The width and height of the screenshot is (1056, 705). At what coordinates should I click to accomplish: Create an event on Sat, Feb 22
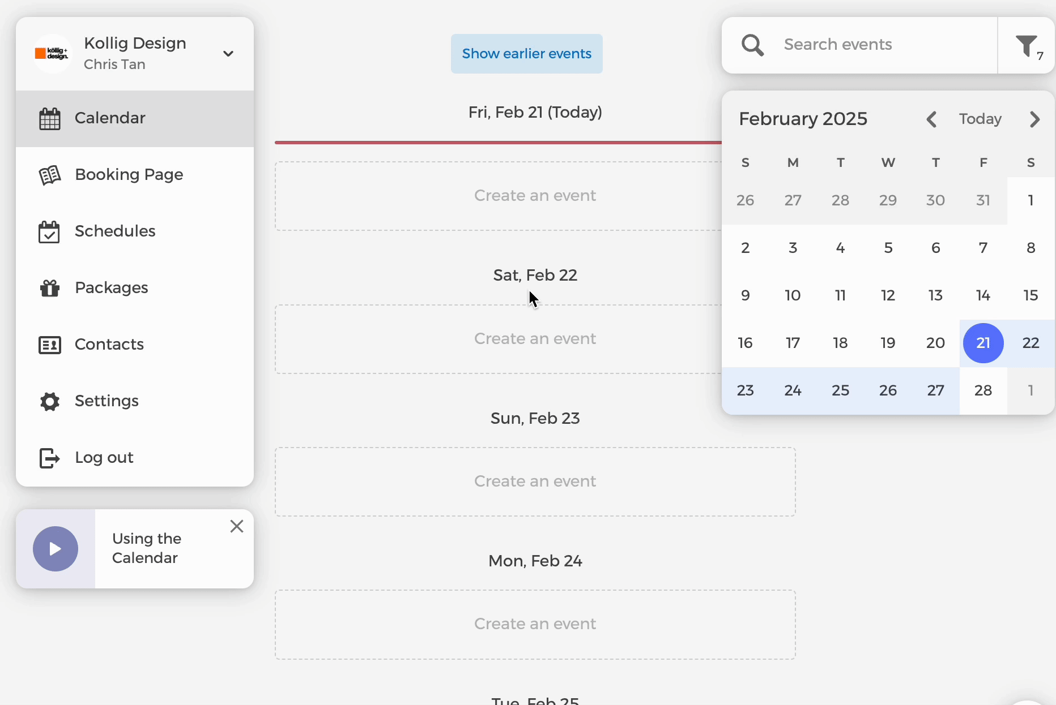(x=499, y=339)
